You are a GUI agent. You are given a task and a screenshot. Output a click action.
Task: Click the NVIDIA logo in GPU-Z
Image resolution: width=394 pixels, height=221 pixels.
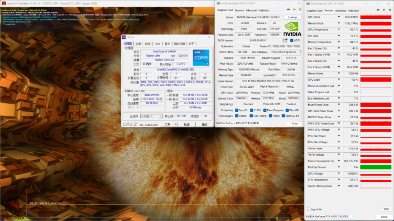292,29
